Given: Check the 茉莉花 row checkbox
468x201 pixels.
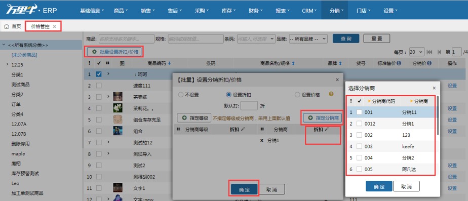Looking at the screenshot, I should 99,108.
